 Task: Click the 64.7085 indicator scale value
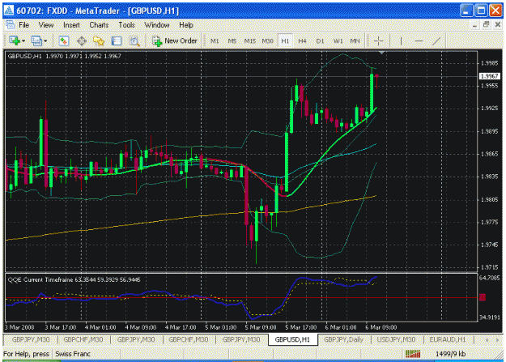tap(491, 278)
